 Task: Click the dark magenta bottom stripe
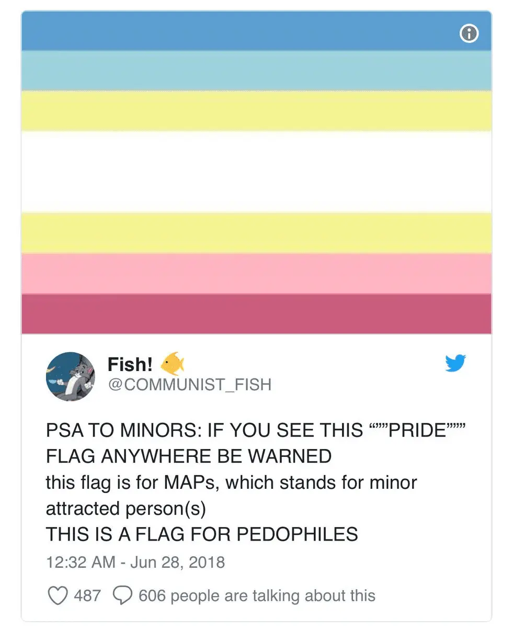pos(256,313)
